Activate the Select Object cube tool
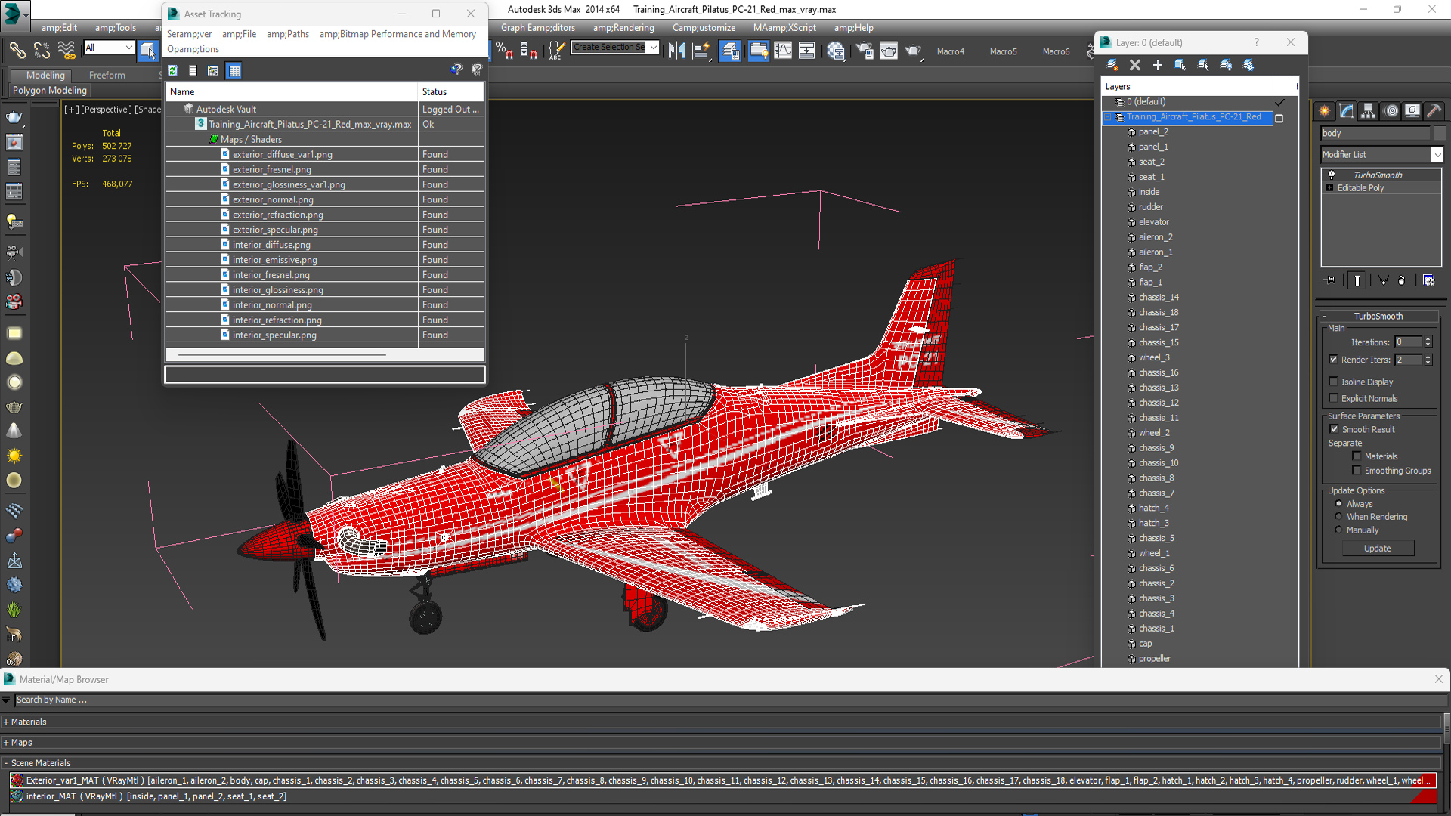The image size is (1451, 816). (148, 50)
